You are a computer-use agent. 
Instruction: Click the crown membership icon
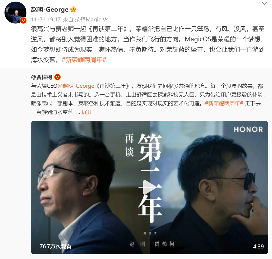(x=73, y=10)
